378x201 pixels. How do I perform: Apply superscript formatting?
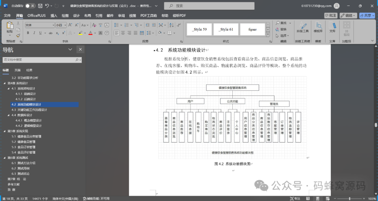coord(64,33)
